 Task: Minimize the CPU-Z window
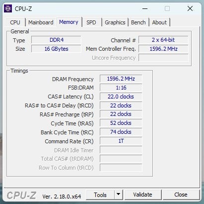point(145,8)
